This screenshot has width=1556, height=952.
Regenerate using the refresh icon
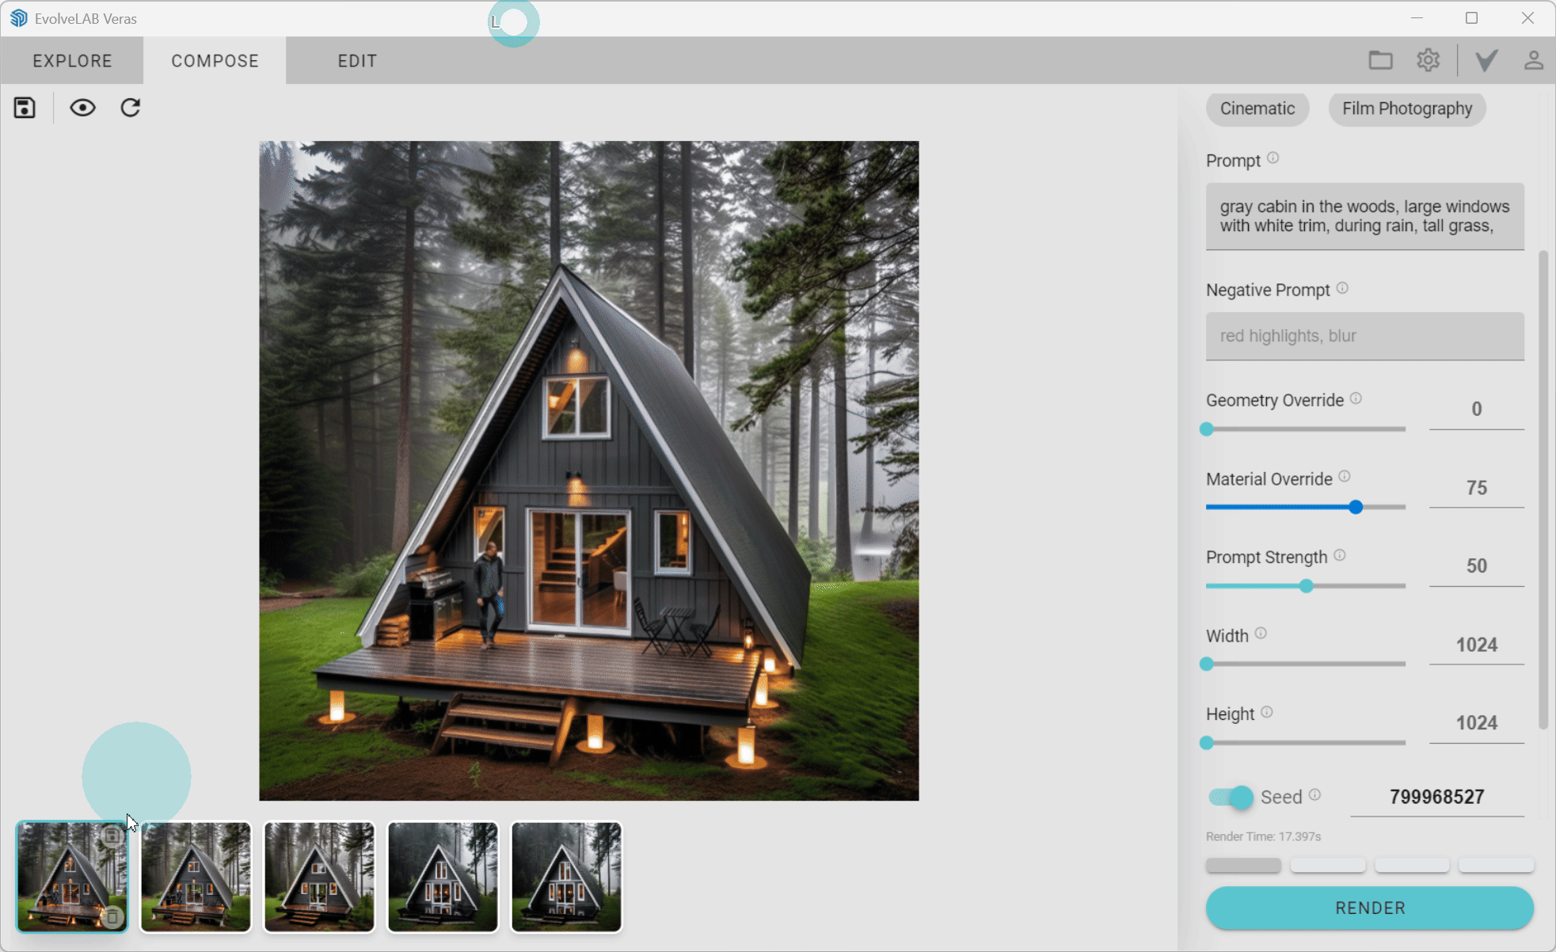pos(131,107)
